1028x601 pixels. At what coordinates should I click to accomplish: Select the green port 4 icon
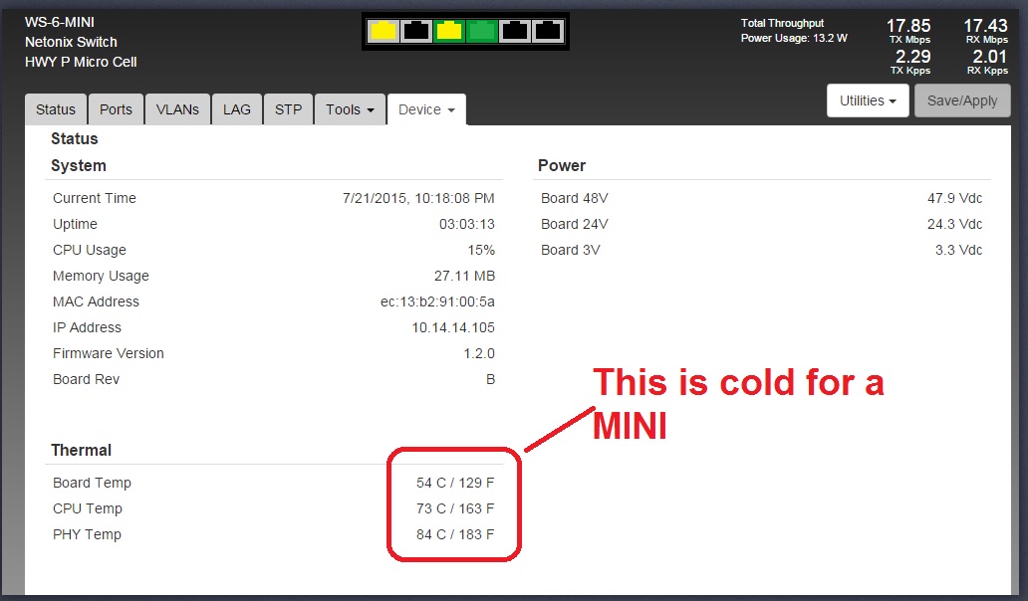(482, 31)
